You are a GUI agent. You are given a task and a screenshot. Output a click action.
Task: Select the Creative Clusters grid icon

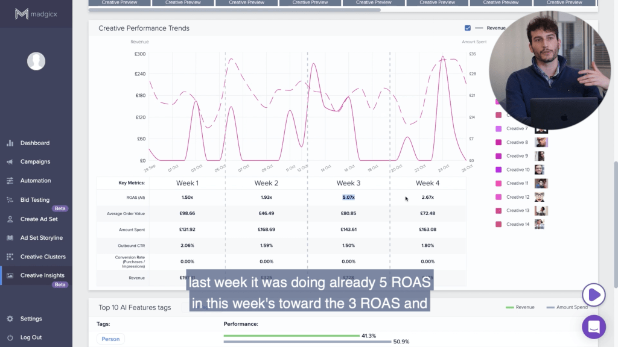coord(10,257)
